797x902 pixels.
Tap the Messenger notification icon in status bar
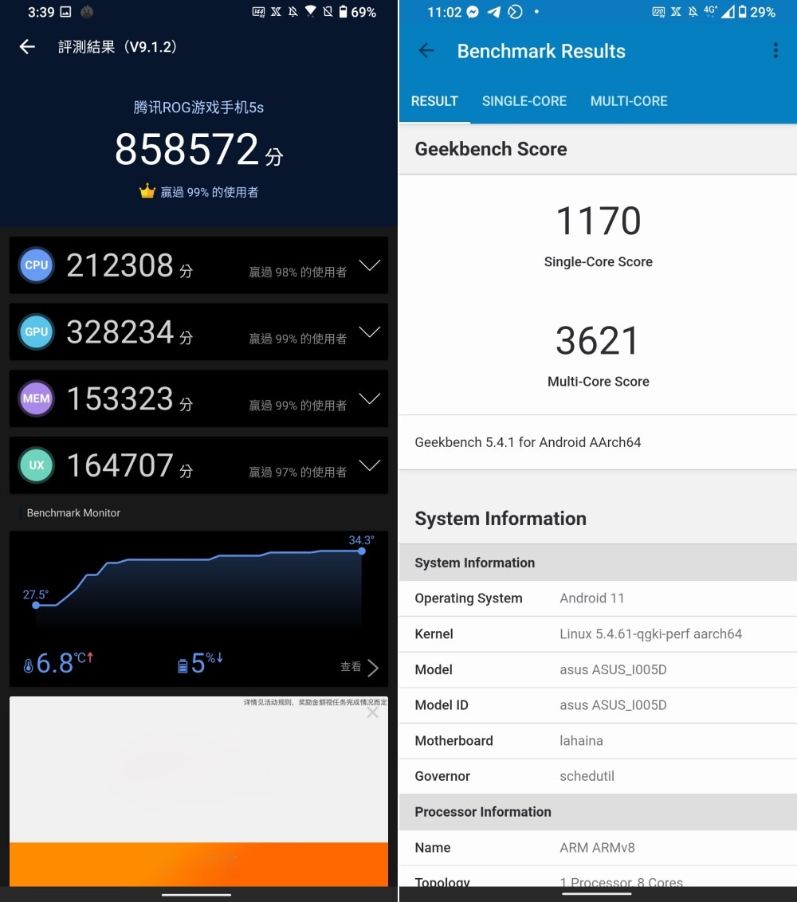473,12
